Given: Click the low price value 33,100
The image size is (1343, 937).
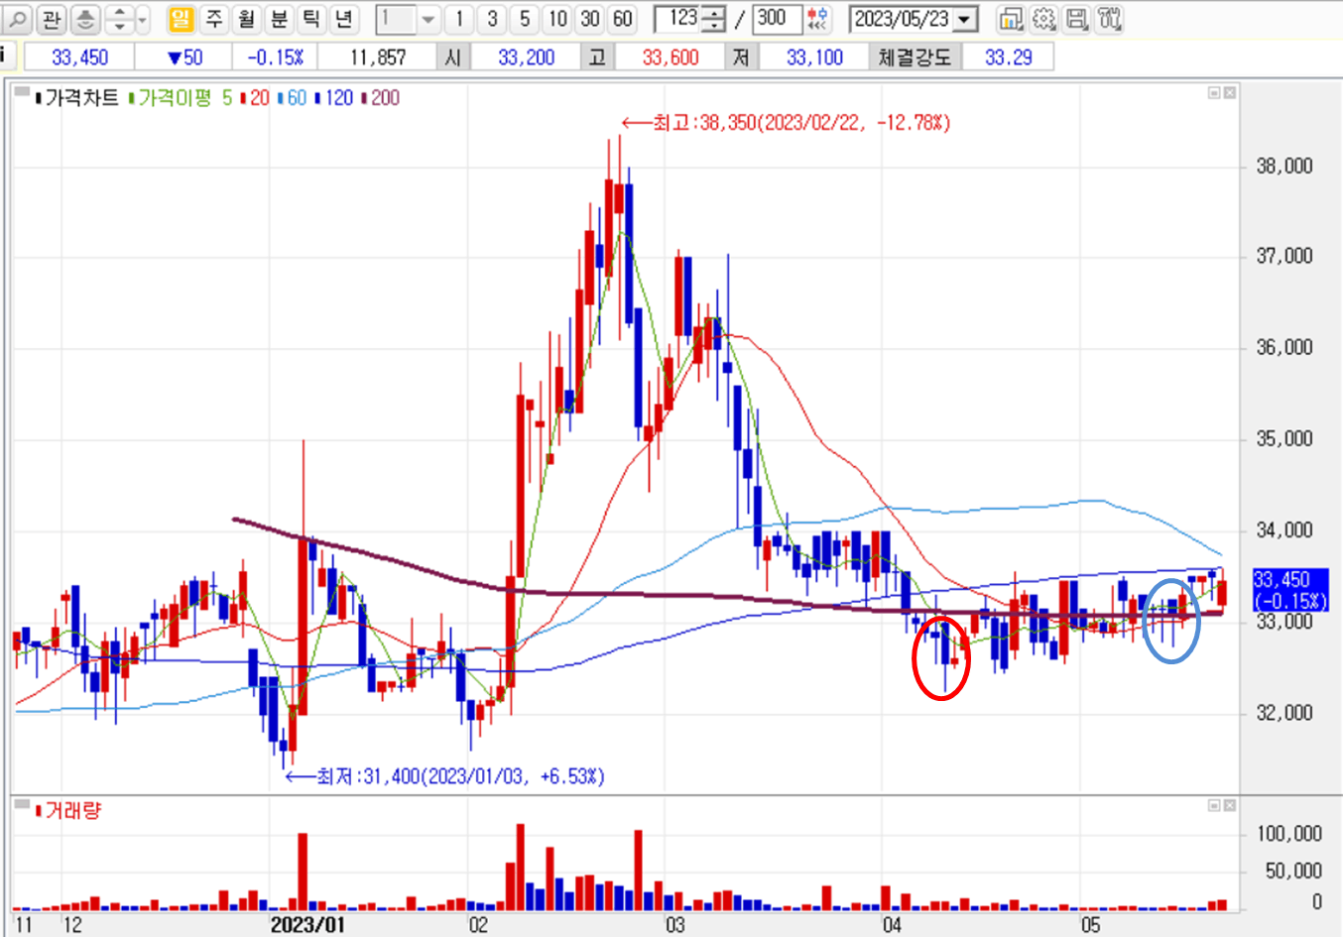Looking at the screenshot, I should point(814,58).
